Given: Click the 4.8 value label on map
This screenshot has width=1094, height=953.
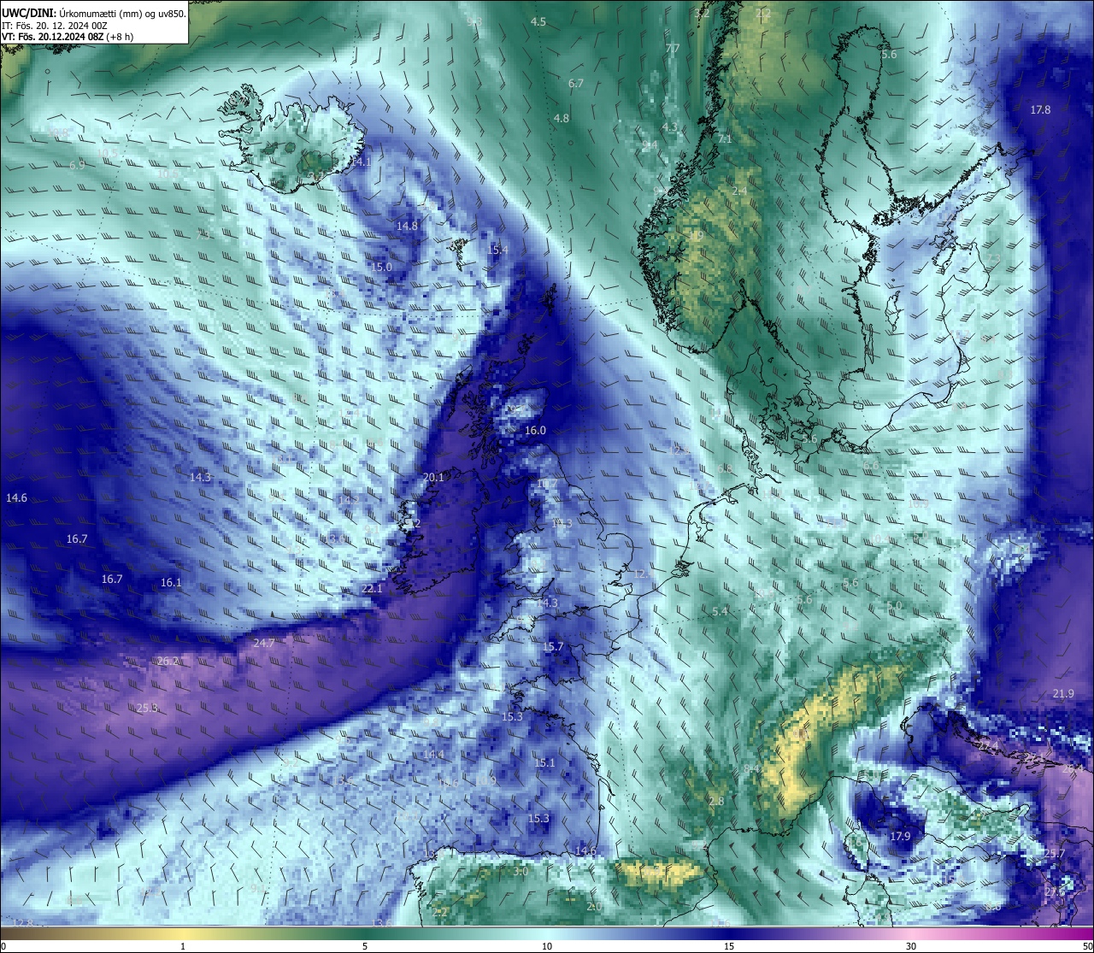Looking at the screenshot, I should [x=562, y=118].
